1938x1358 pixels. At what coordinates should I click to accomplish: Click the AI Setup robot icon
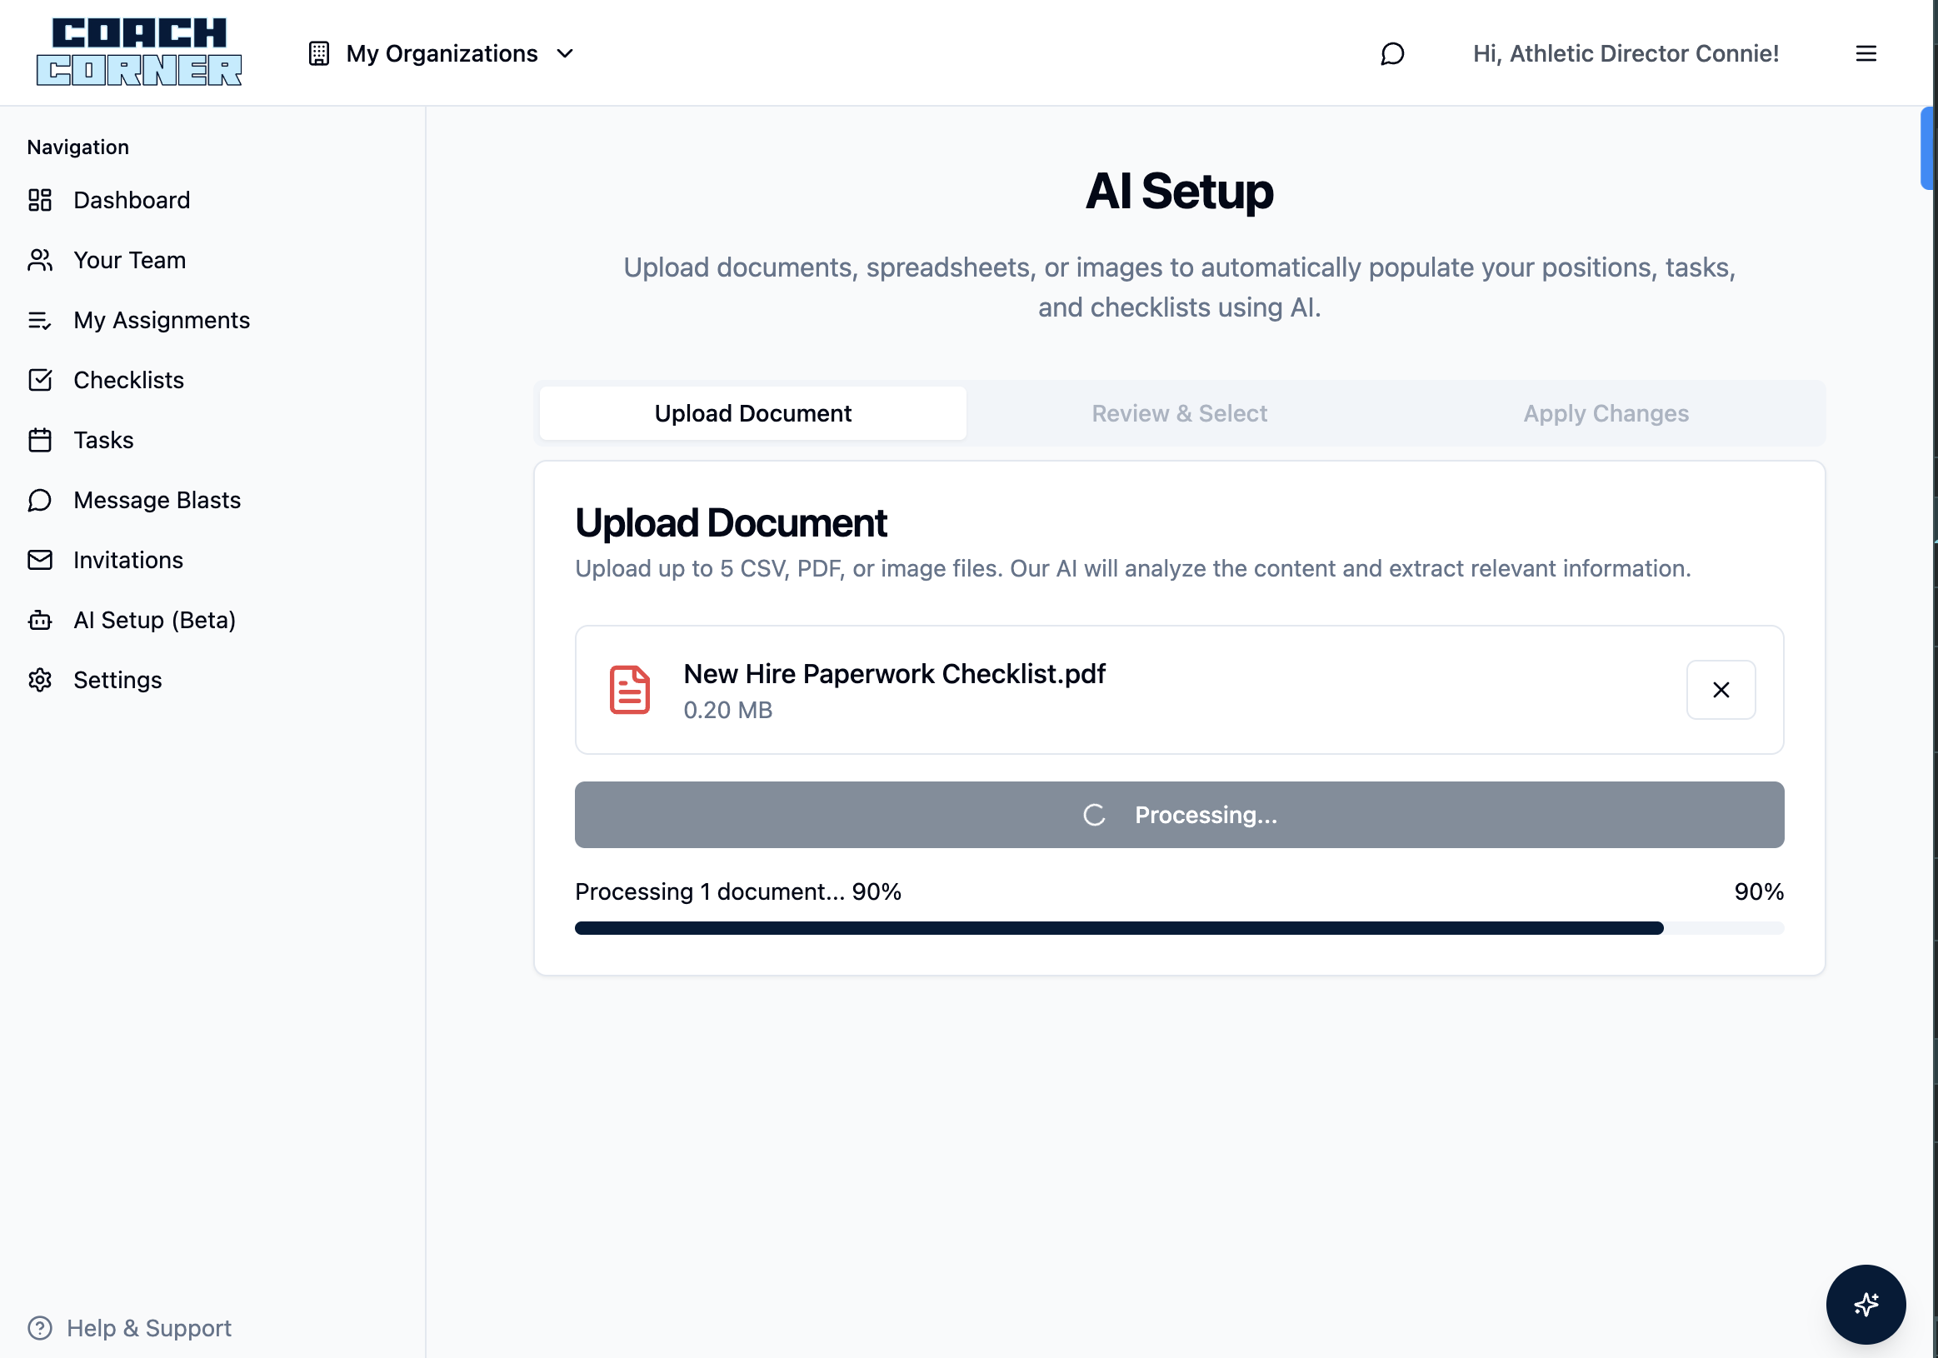pyautogui.click(x=40, y=620)
